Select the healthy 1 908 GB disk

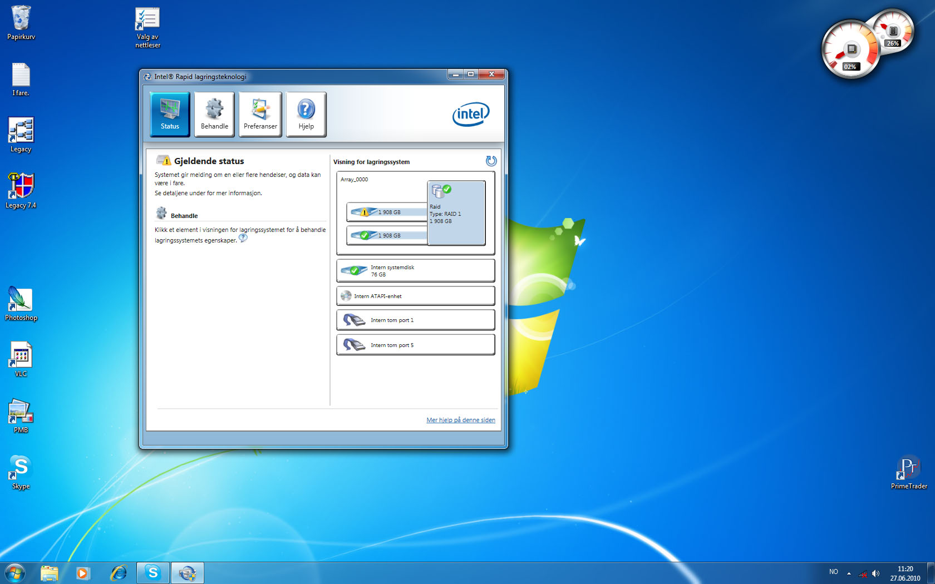(x=387, y=235)
